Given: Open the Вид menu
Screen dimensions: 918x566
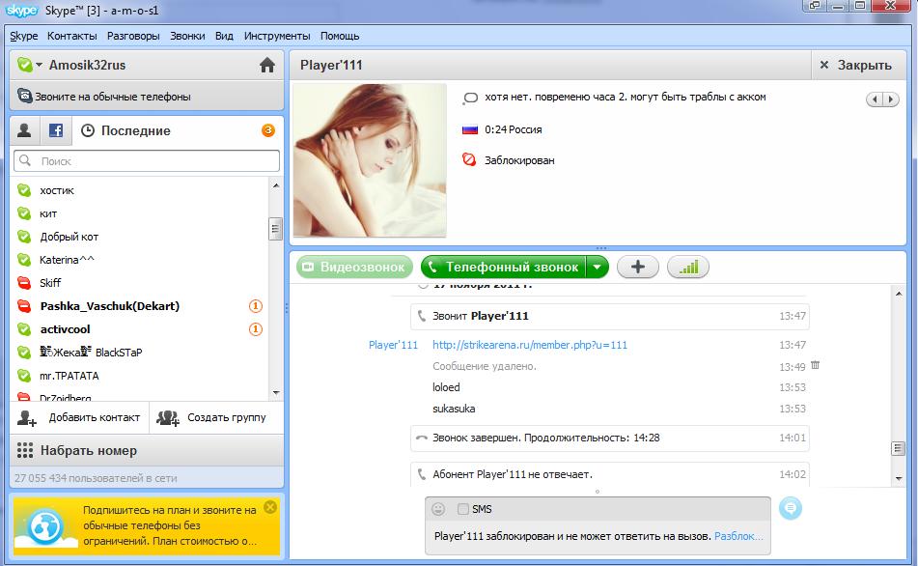Looking at the screenshot, I should tap(224, 36).
